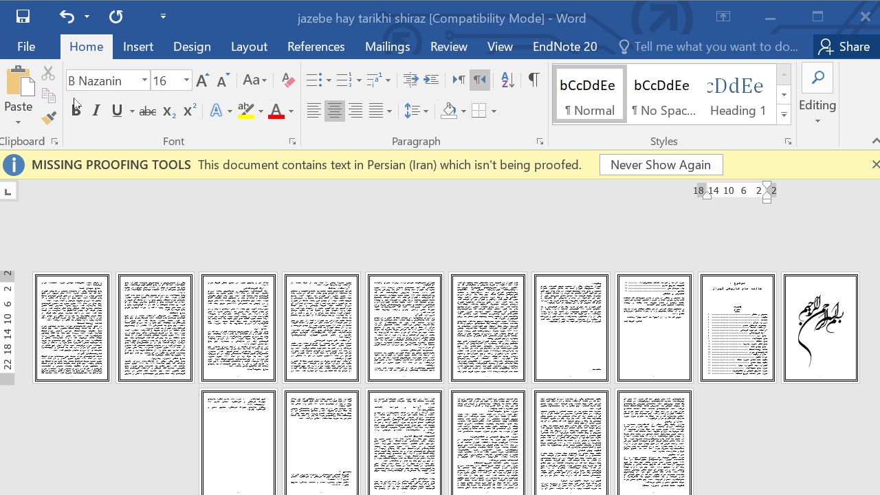
Task: Decrease paragraph indent
Action: pos(411,80)
